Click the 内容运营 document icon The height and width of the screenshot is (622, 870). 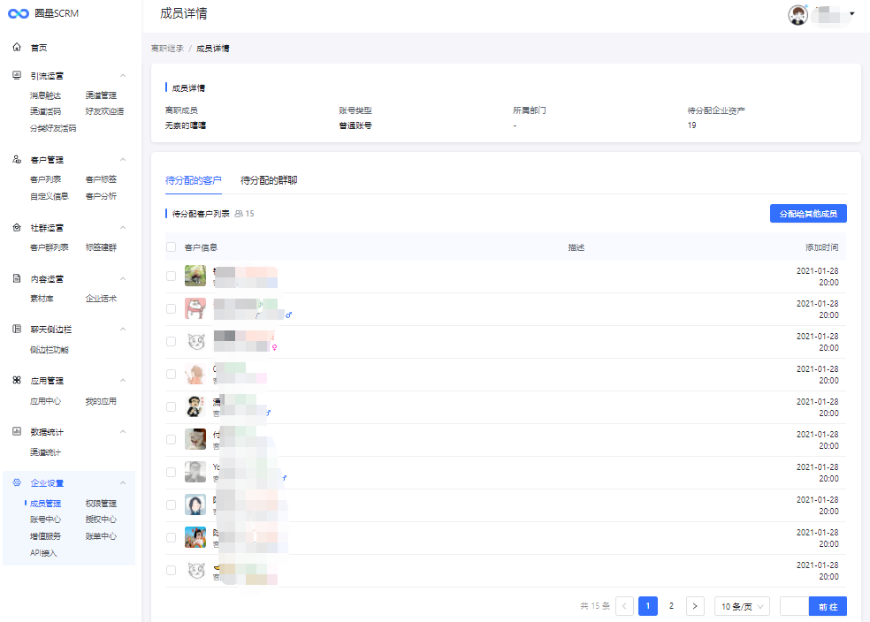pyautogui.click(x=17, y=278)
